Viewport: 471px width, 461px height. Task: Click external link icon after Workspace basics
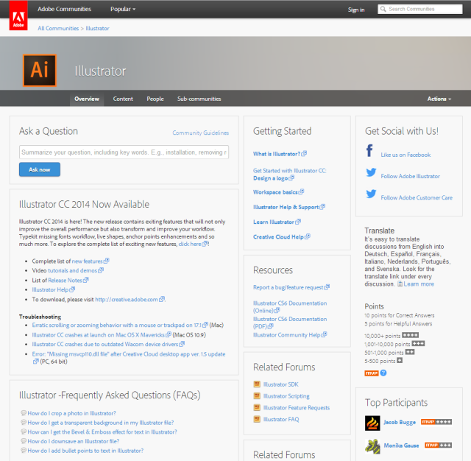coord(301,191)
